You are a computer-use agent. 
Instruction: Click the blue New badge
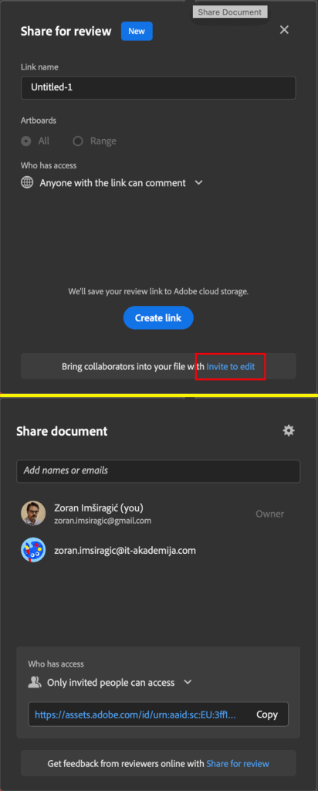137,31
